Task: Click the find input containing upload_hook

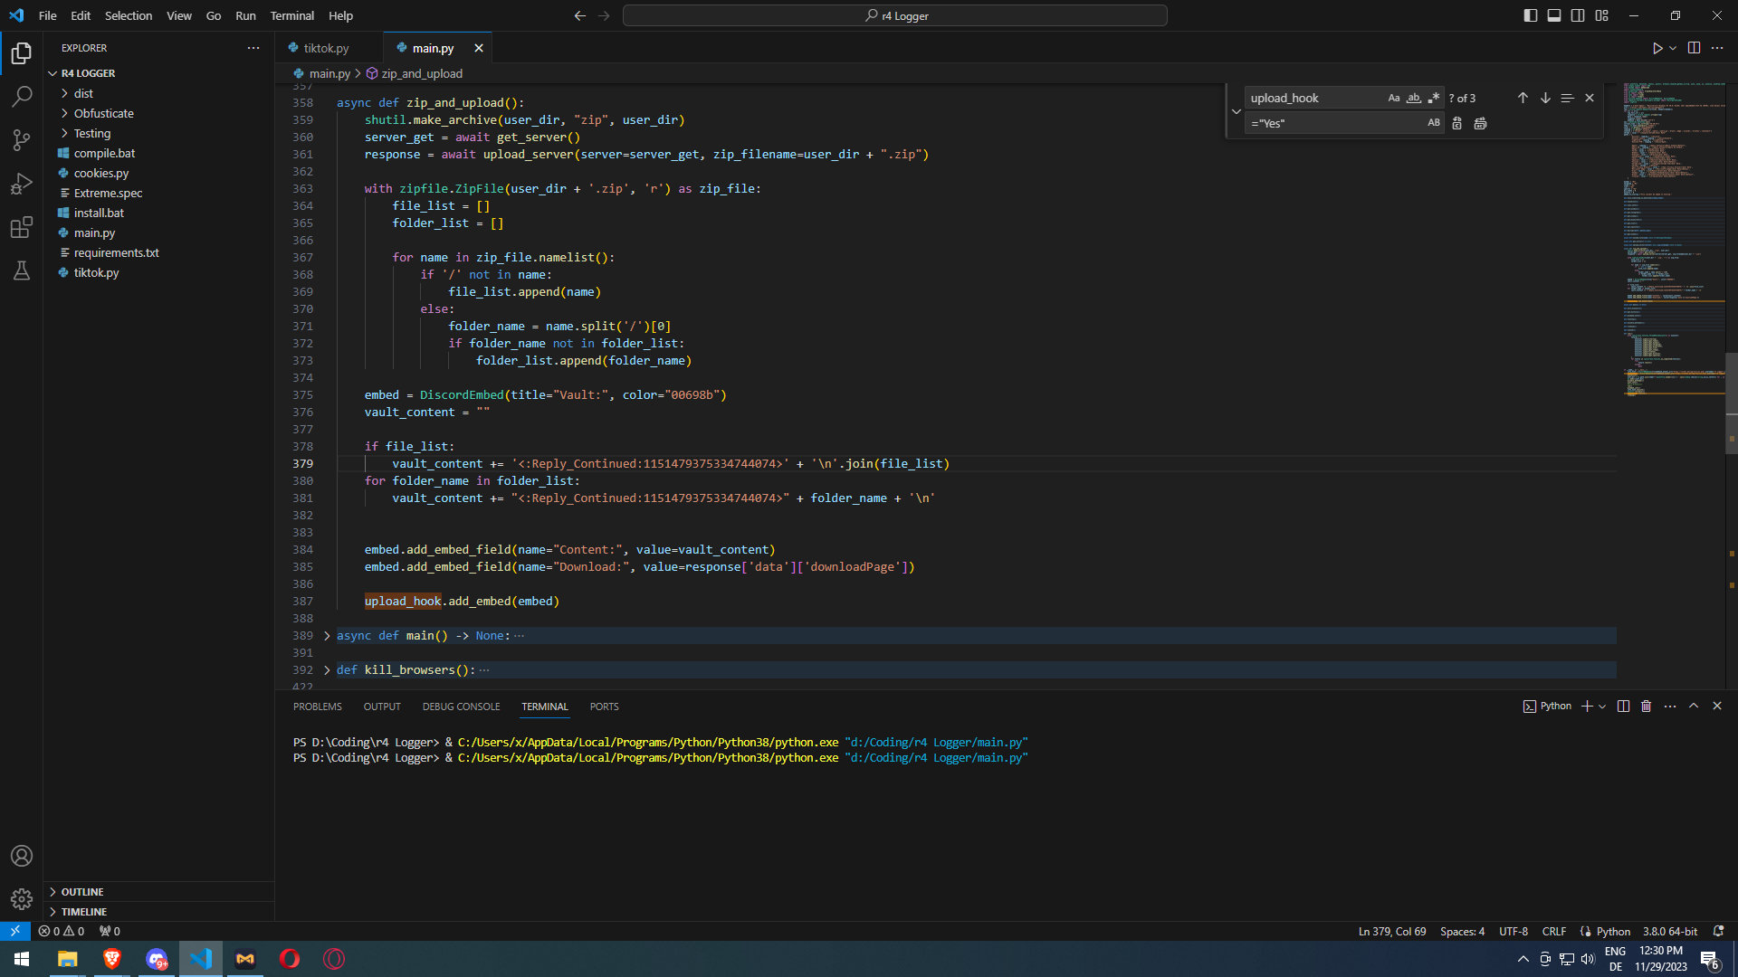Action: [x=1314, y=98]
